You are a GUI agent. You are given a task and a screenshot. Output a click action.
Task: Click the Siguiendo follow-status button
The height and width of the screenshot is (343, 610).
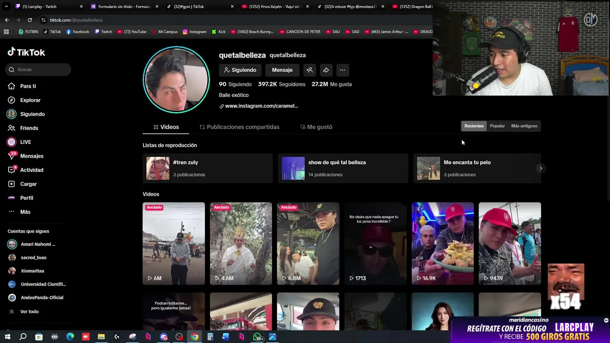coord(240,70)
